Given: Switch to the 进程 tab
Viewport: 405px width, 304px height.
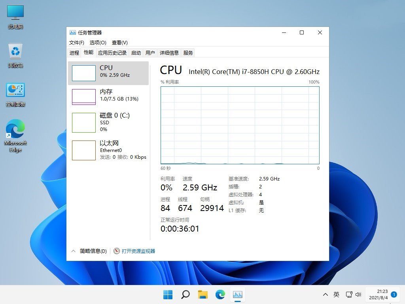Looking at the screenshot, I should point(74,52).
